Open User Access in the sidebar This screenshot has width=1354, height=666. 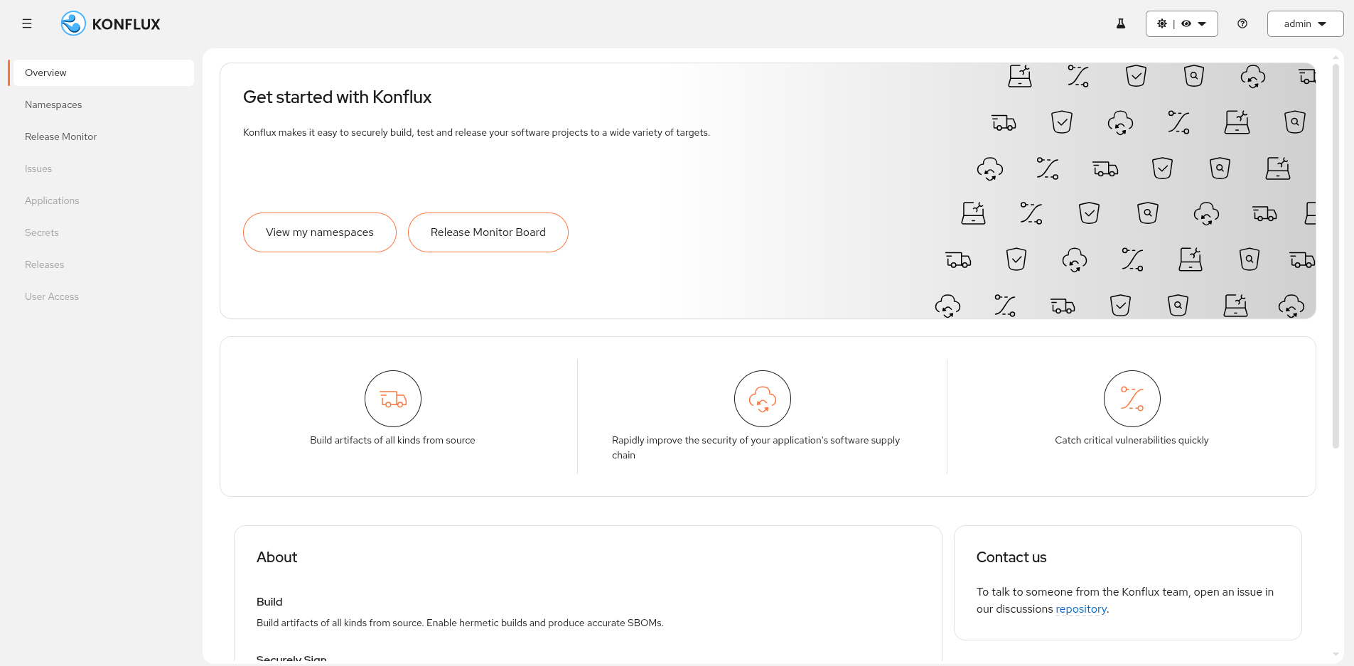coord(103,296)
